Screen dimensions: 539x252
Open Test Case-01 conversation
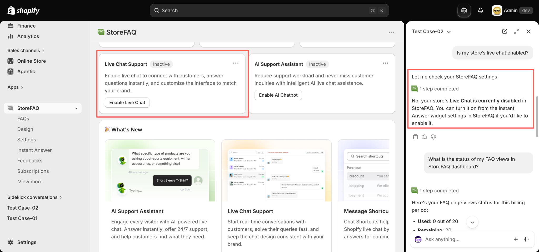click(x=22, y=218)
